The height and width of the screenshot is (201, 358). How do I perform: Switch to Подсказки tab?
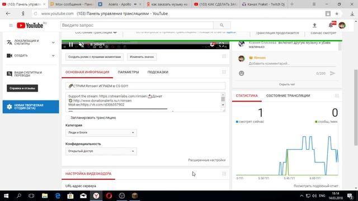tap(158, 72)
